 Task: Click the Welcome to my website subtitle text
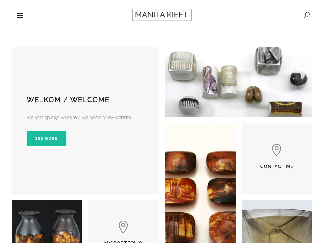coord(79,117)
